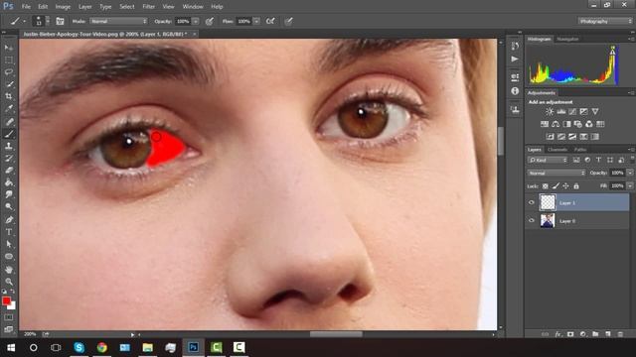Image resolution: width=636 pixels, height=357 pixels.
Task: Add a Brightness/Contrast adjustment
Action: [550, 111]
